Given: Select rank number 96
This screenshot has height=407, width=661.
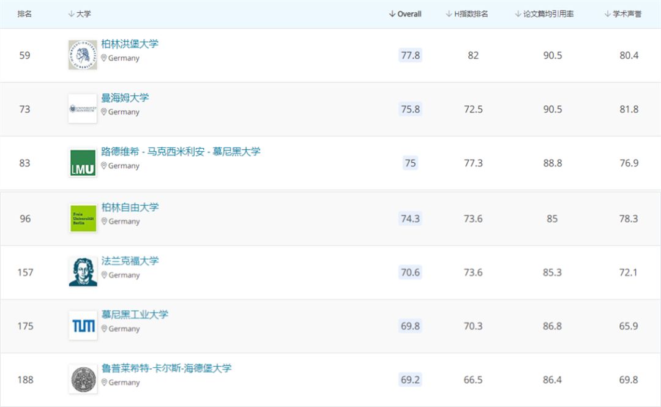Looking at the screenshot, I should (x=25, y=218).
